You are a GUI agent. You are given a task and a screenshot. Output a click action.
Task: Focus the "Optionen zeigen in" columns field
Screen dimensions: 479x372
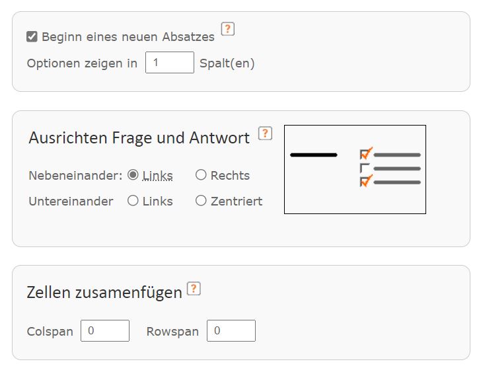(169, 63)
